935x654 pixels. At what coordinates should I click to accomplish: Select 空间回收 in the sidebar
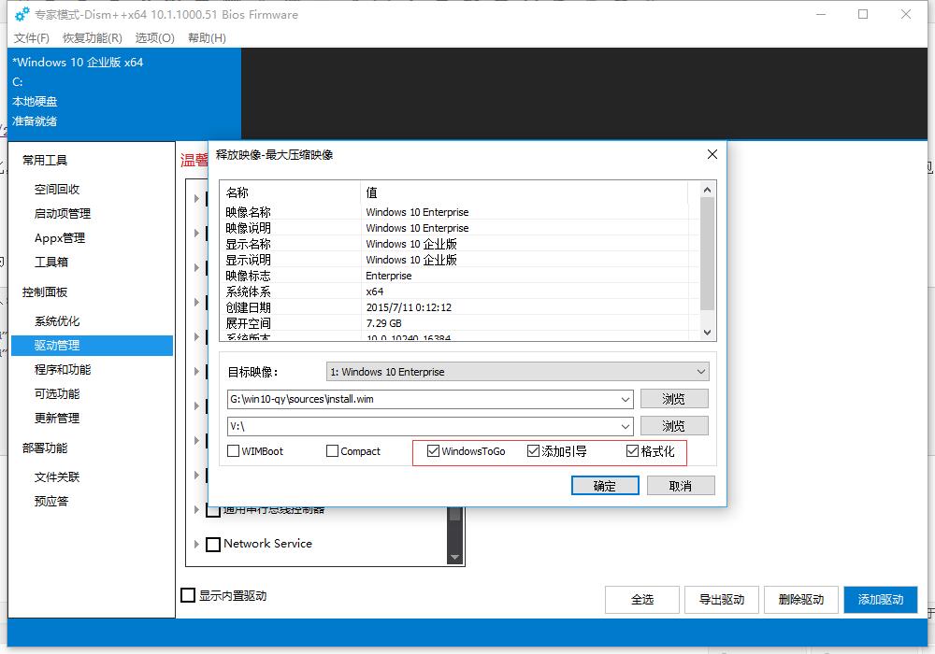click(x=57, y=190)
